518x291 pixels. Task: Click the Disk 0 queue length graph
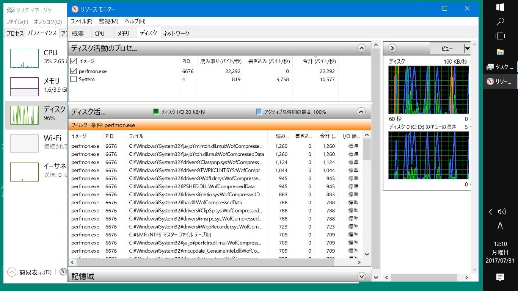[429, 155]
